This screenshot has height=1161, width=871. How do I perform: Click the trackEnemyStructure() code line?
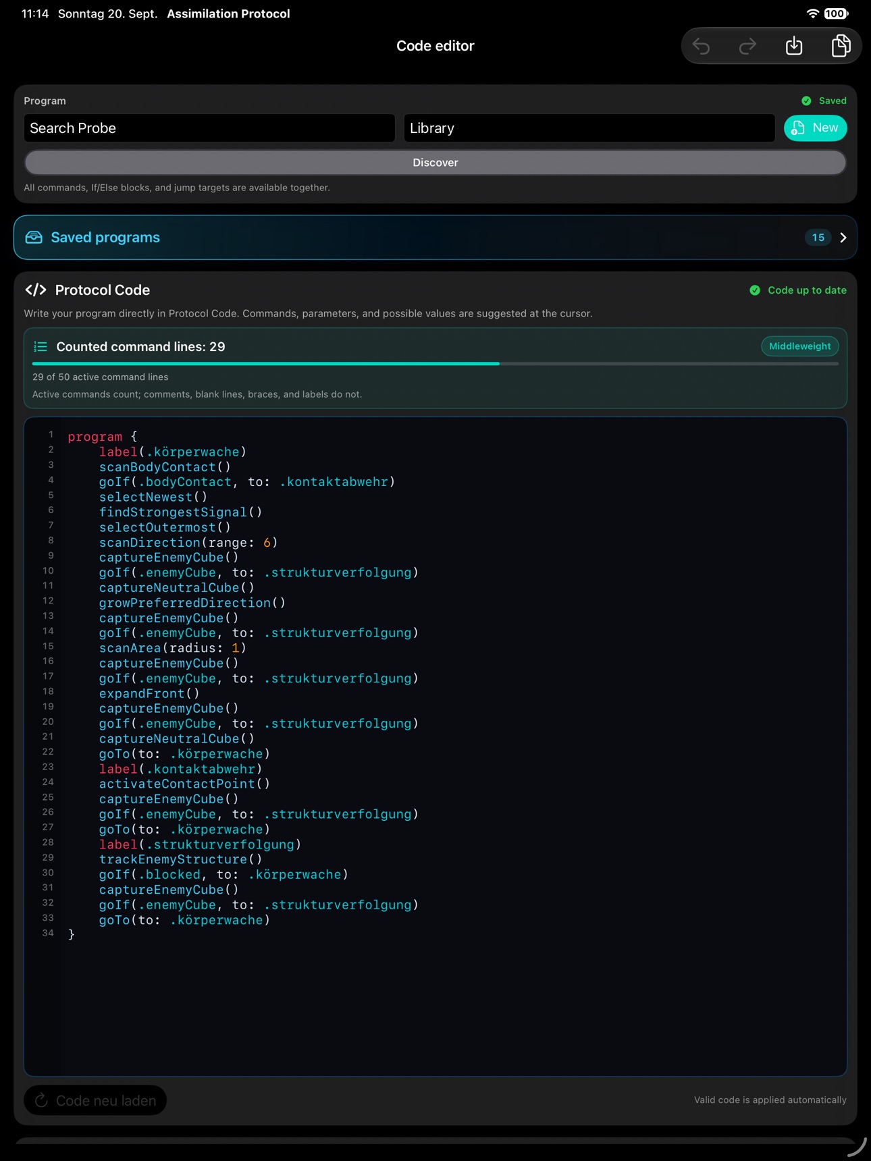(180, 859)
